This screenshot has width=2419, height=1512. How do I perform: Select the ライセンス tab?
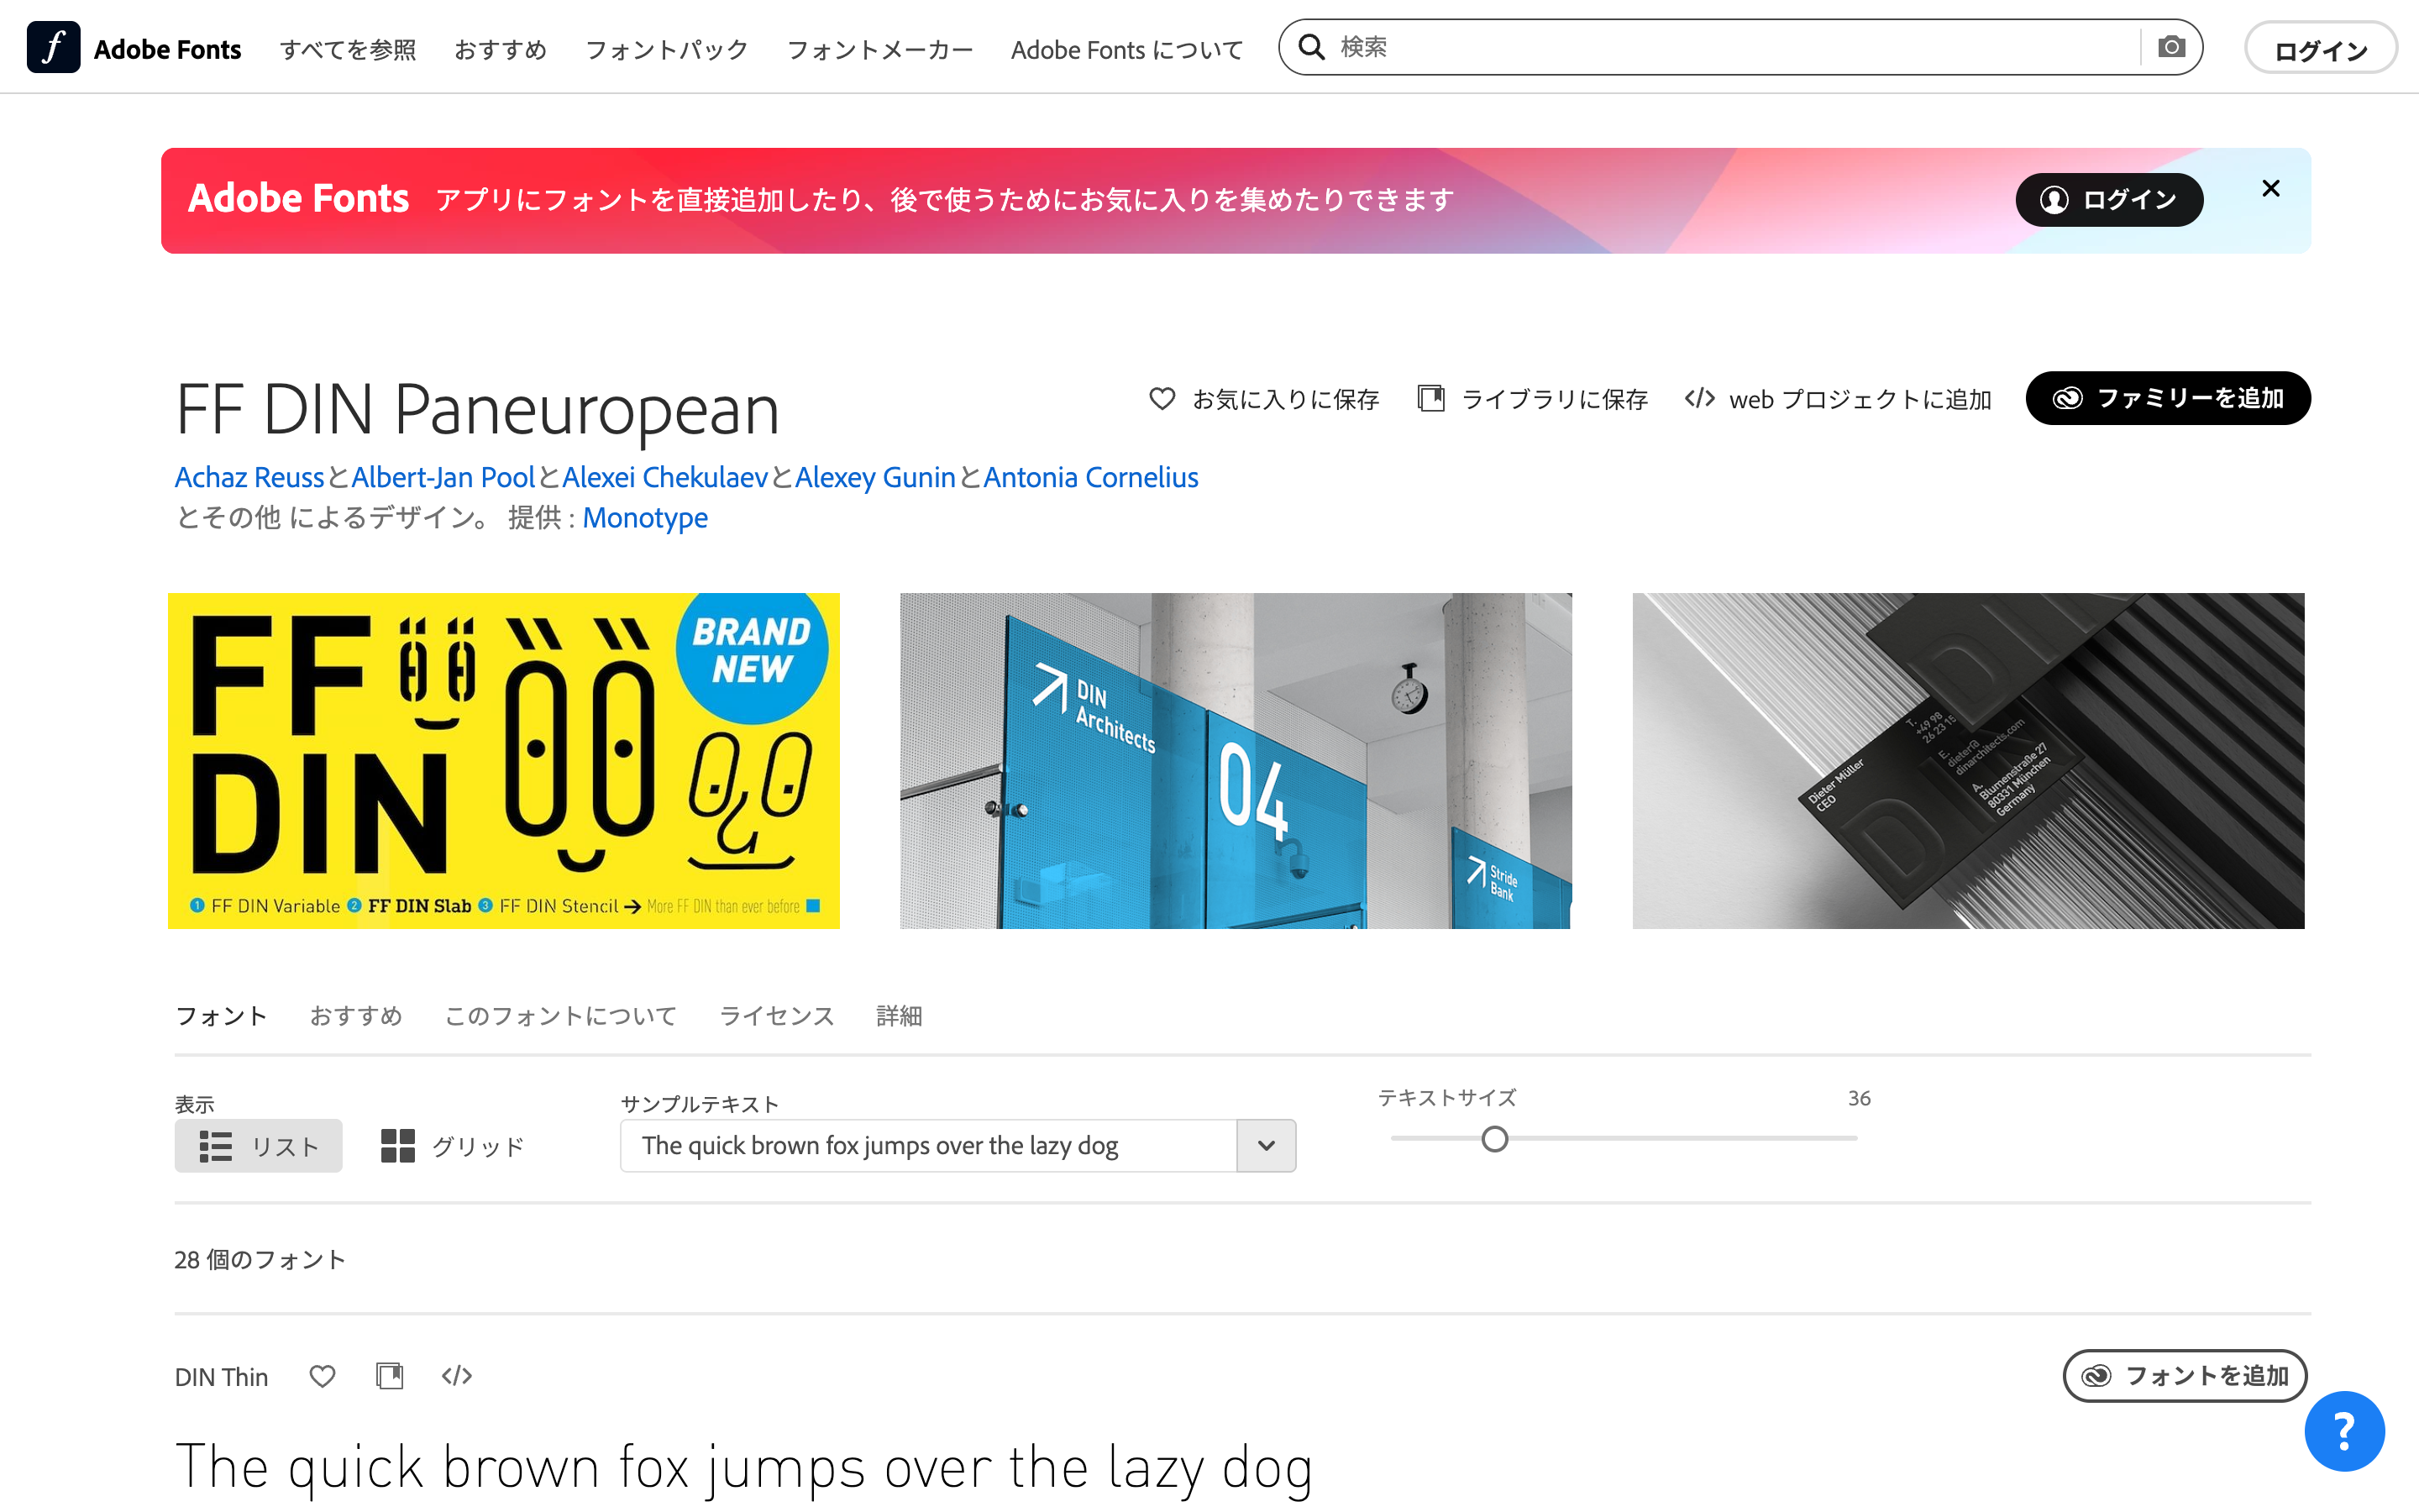click(777, 1016)
